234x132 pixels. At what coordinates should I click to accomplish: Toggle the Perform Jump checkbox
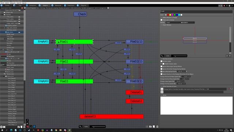(162, 61)
